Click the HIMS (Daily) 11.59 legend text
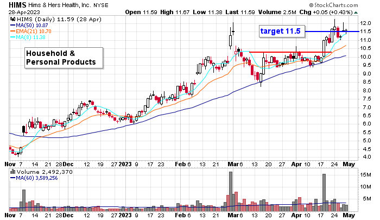Image resolution: width=380 pixels, height=220 pixels. point(59,20)
